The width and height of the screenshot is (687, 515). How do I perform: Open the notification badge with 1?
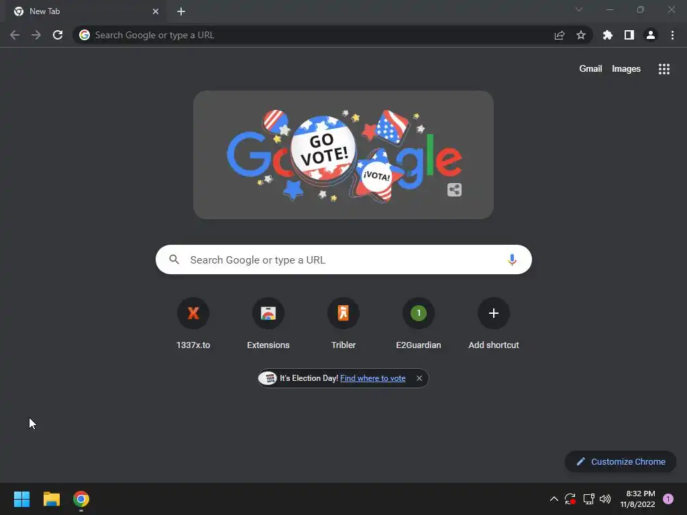tap(668, 499)
